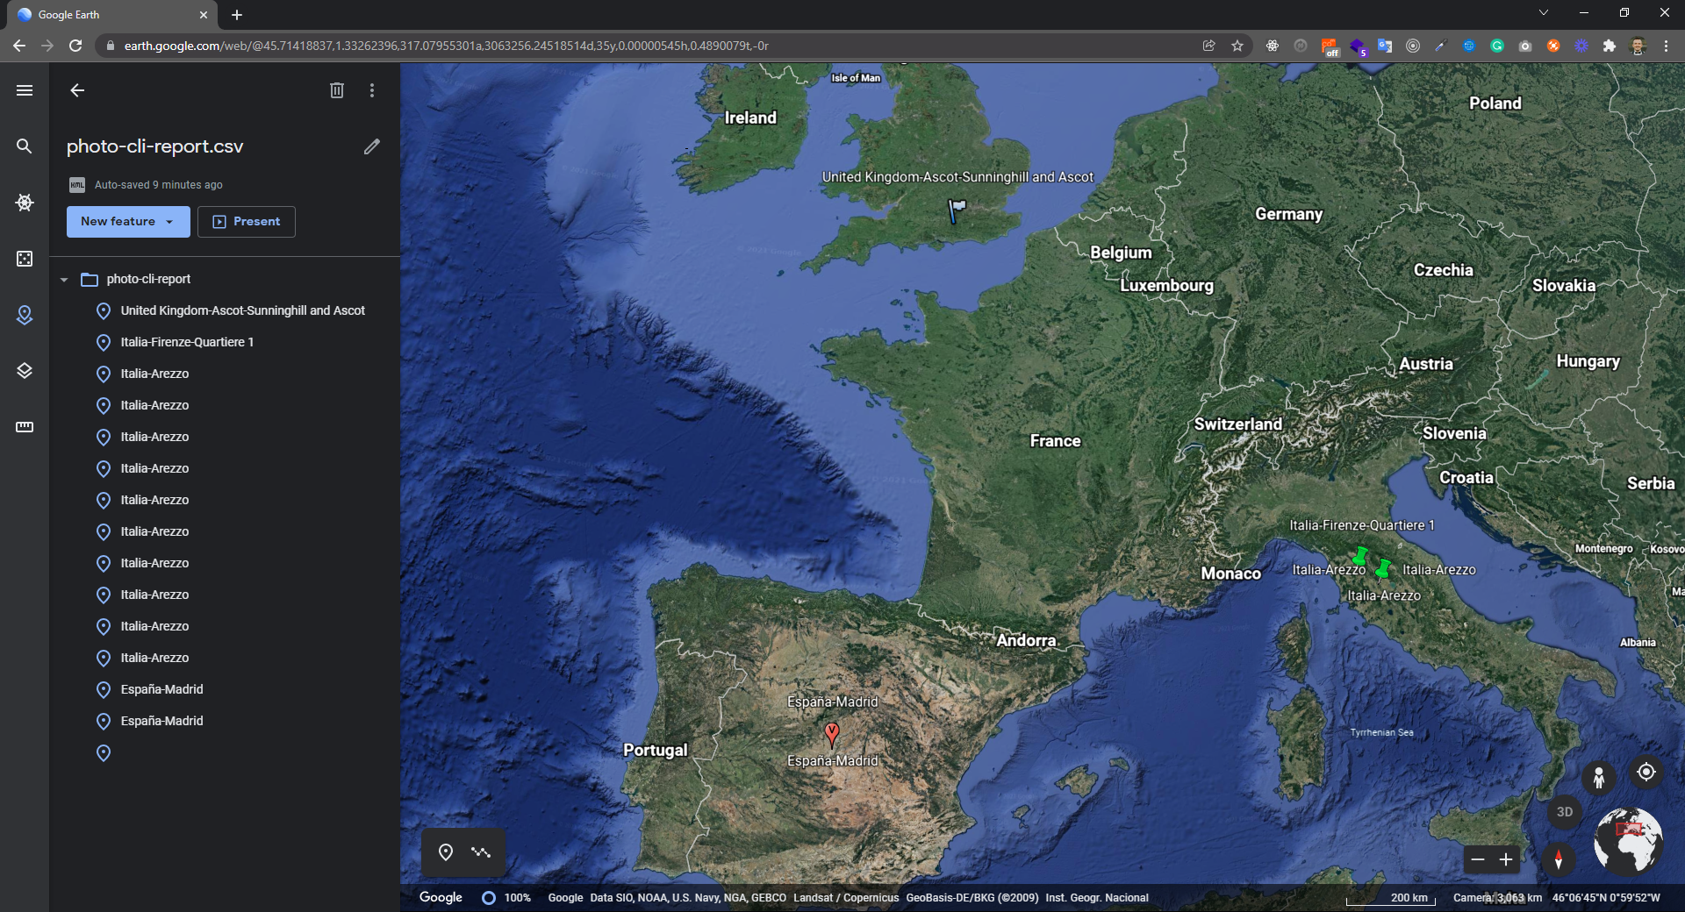The height and width of the screenshot is (912, 1685).
Task: Select the Italia-Firenze-Quartiere 1 placemark item
Action: click(186, 342)
